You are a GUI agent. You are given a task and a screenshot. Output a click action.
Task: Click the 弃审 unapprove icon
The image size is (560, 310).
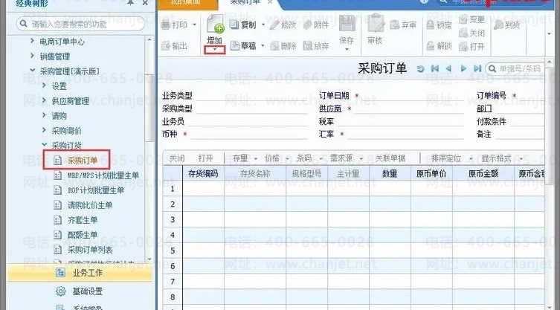click(395, 25)
